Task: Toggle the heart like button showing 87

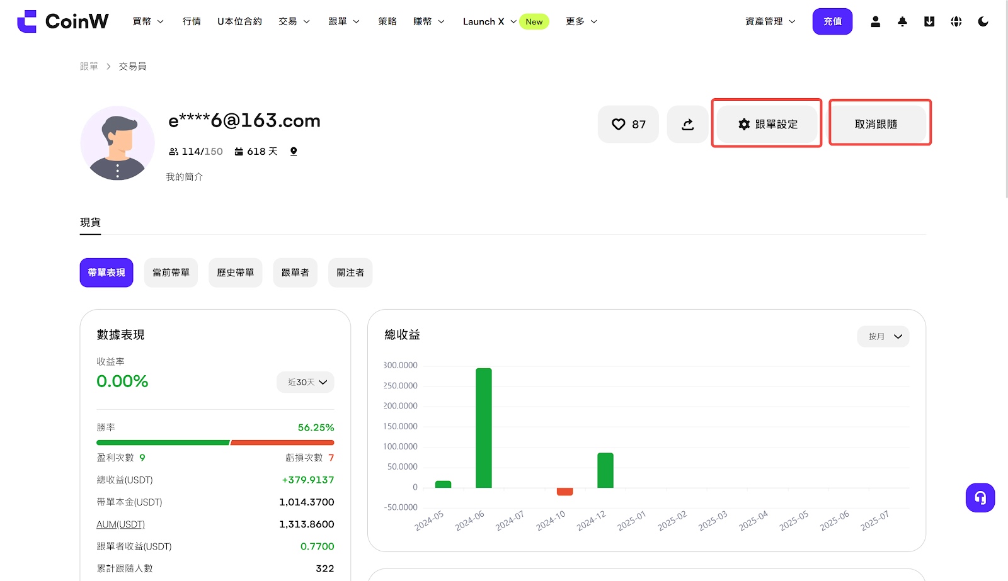Action: [628, 125]
